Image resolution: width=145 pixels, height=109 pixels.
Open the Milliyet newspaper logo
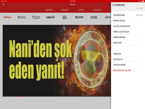[7, 17]
